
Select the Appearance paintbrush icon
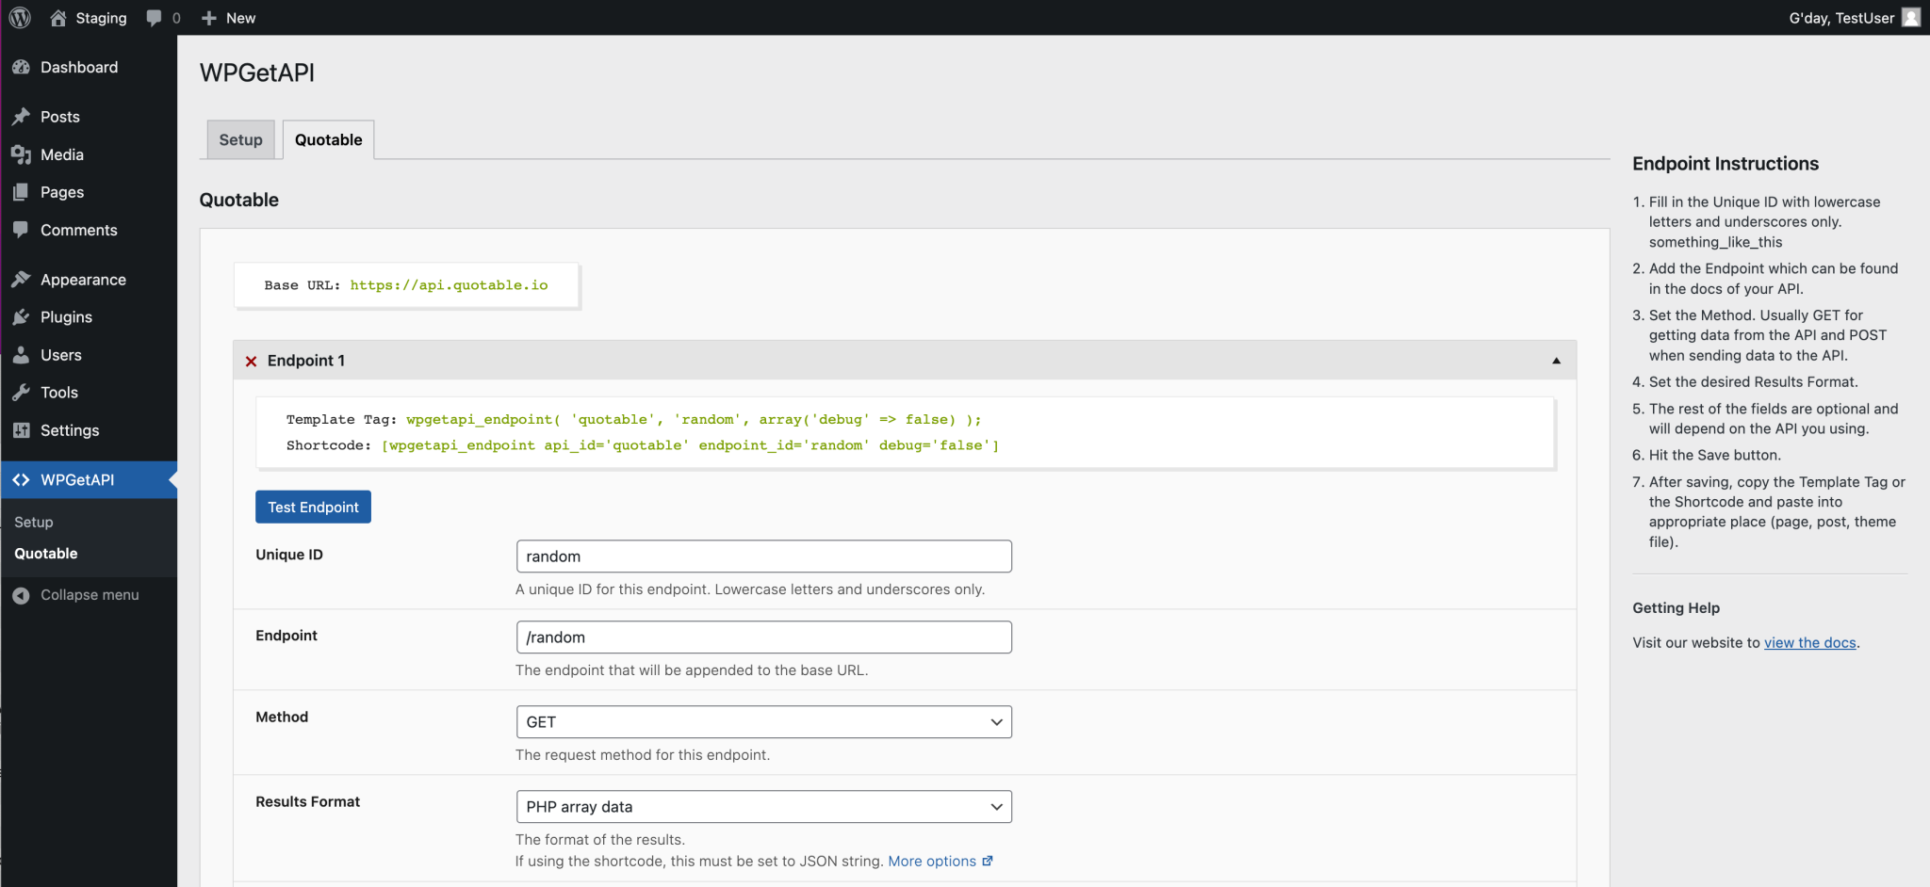pyautogui.click(x=24, y=279)
